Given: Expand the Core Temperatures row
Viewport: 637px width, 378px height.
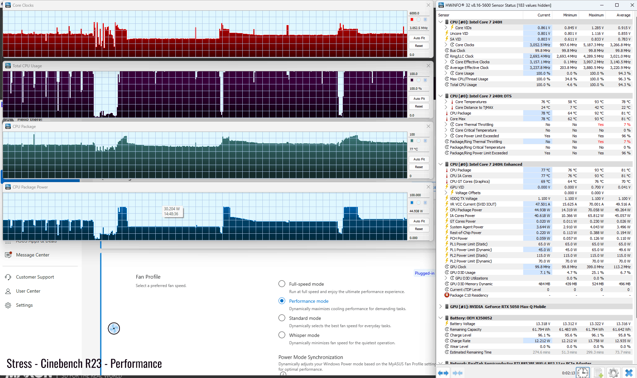Looking at the screenshot, I should point(446,102).
